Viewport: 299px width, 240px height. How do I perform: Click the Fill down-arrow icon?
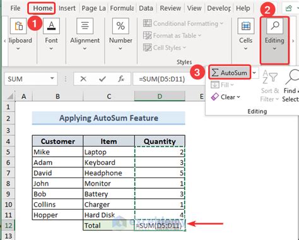pos(215,85)
